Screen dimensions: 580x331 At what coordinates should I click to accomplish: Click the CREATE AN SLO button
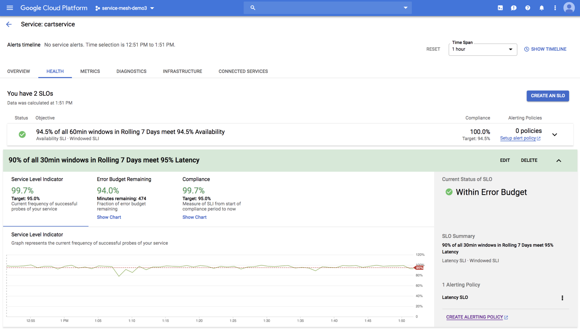(548, 96)
